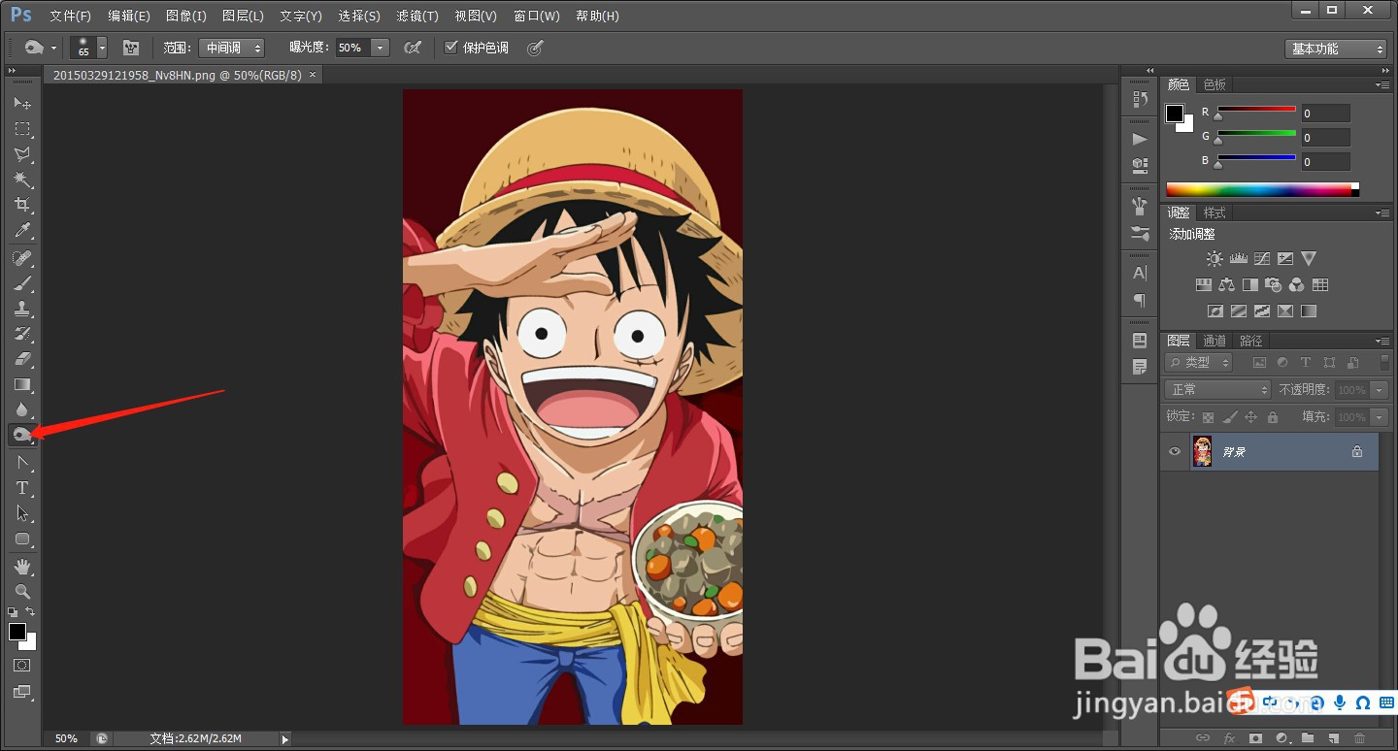Toggle visibility of the 背景 layer
The image size is (1398, 751).
click(1175, 452)
